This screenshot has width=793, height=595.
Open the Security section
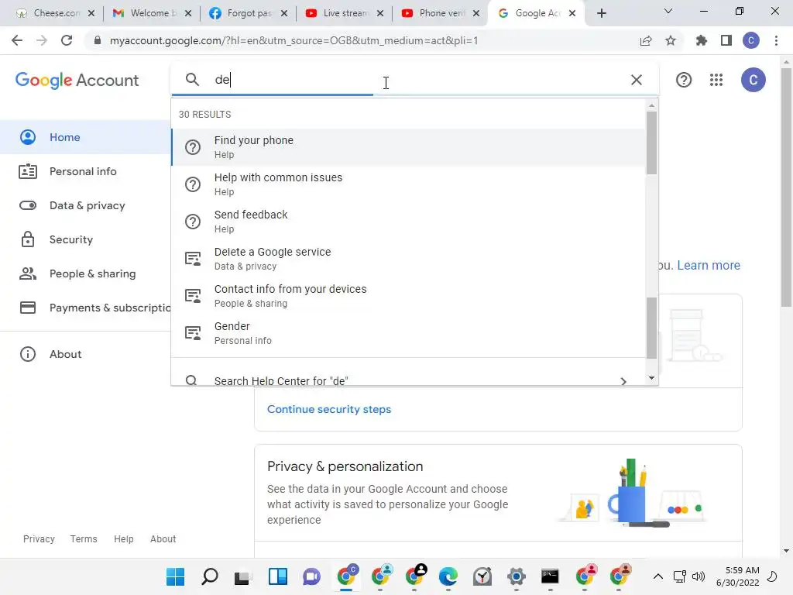coord(85,239)
